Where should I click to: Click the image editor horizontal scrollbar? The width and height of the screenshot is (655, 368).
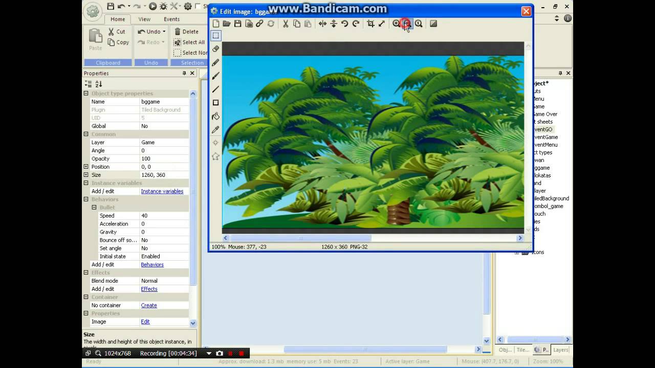point(300,238)
